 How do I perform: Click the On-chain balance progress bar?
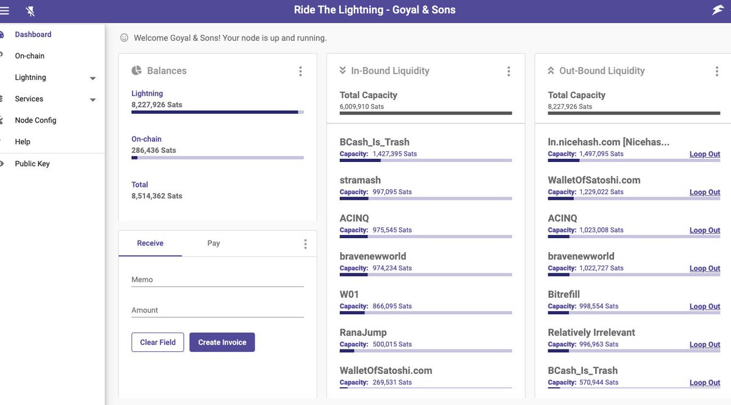[x=217, y=158]
